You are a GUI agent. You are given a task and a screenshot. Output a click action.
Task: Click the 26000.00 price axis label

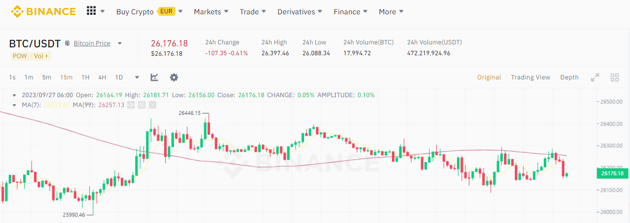pyautogui.click(x=612, y=212)
